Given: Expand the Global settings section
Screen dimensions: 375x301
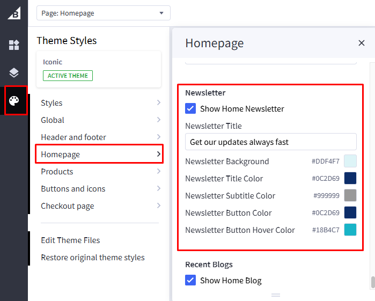Looking at the screenshot, I should click(x=100, y=120).
